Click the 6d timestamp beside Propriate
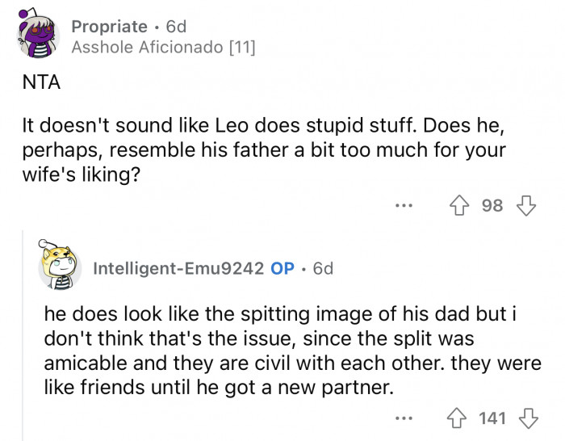The image size is (565, 441). coord(176,27)
